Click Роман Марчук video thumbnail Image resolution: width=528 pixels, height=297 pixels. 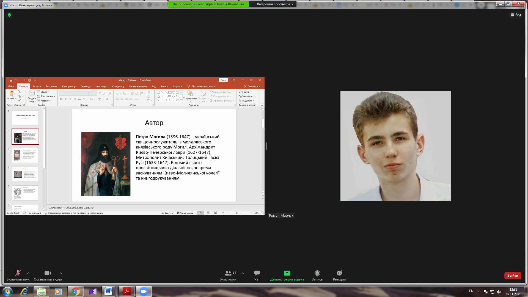coord(395,146)
